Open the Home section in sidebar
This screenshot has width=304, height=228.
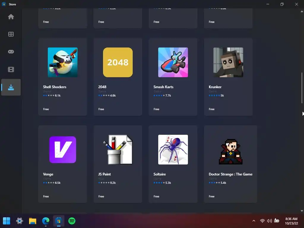pos(11,17)
